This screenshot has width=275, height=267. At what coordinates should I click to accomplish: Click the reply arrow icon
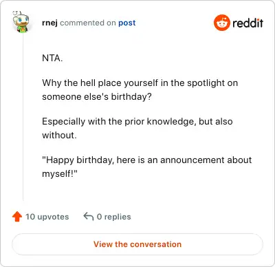(x=89, y=216)
